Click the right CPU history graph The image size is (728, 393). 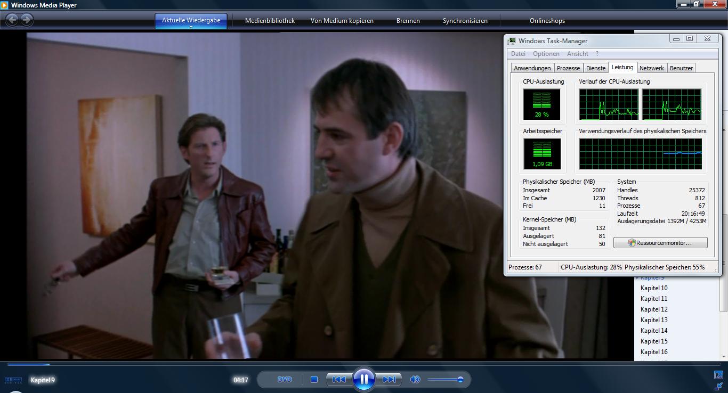672,104
